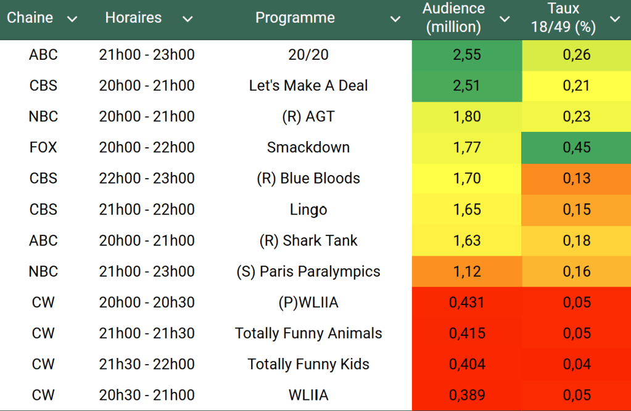Select the 20h00 - 20h30 time cell
This screenshot has width=631, height=411.
tap(147, 302)
